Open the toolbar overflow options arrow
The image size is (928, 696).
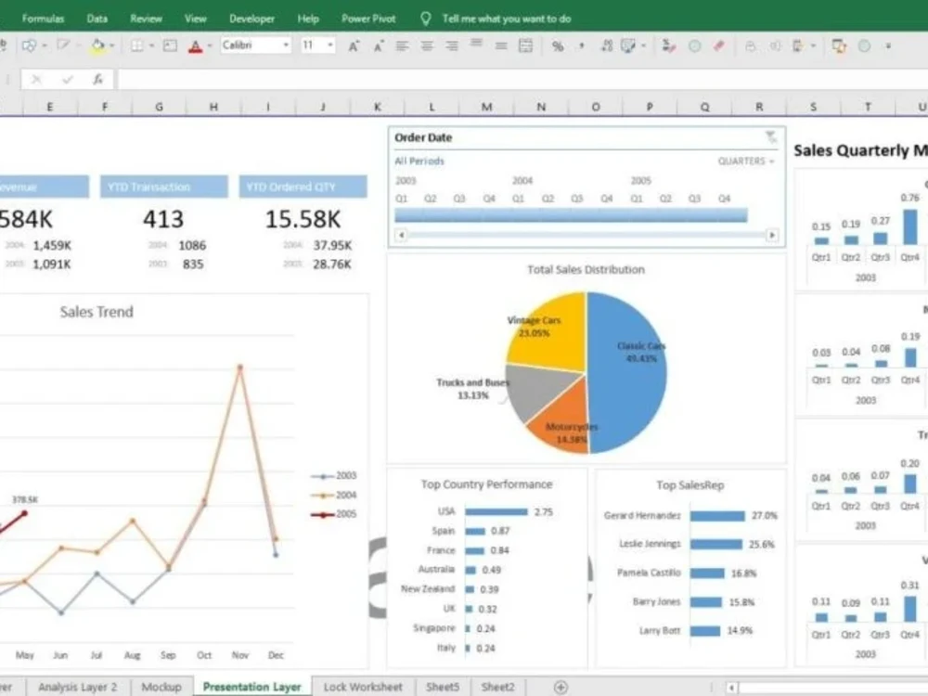coord(888,45)
